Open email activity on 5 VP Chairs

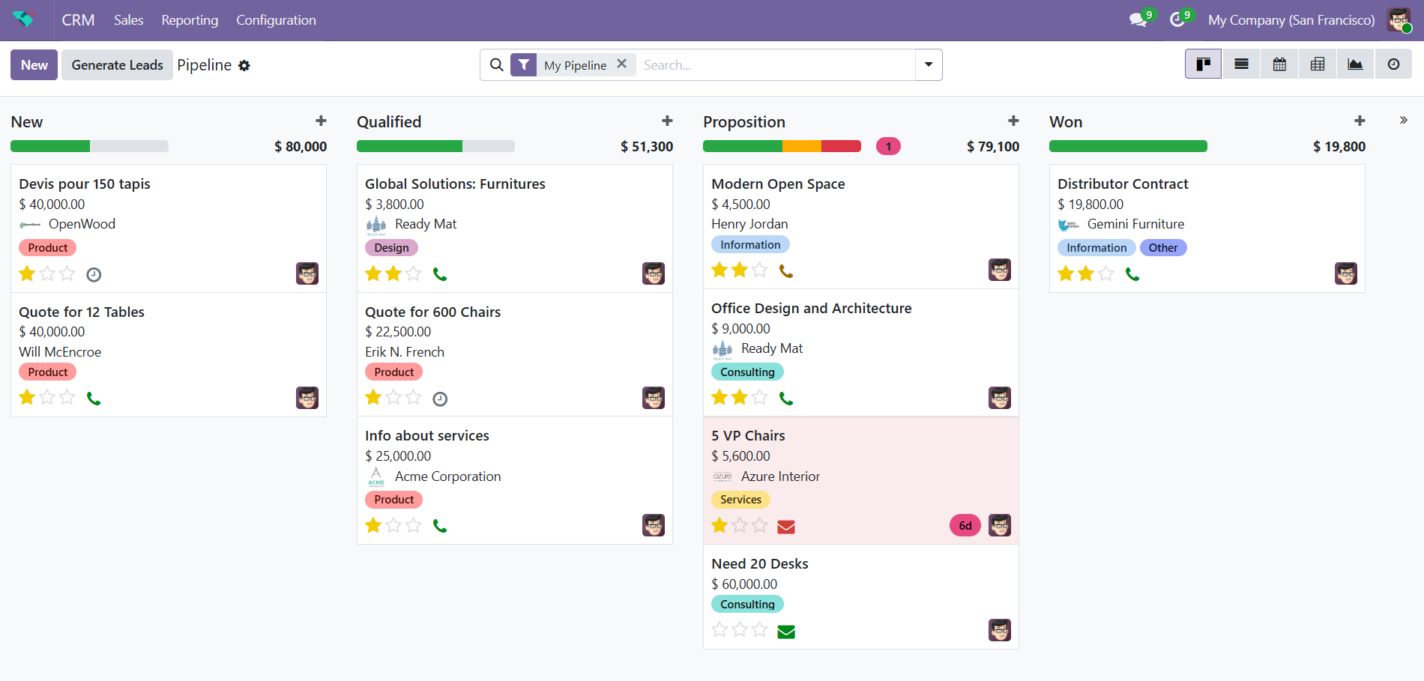786,527
